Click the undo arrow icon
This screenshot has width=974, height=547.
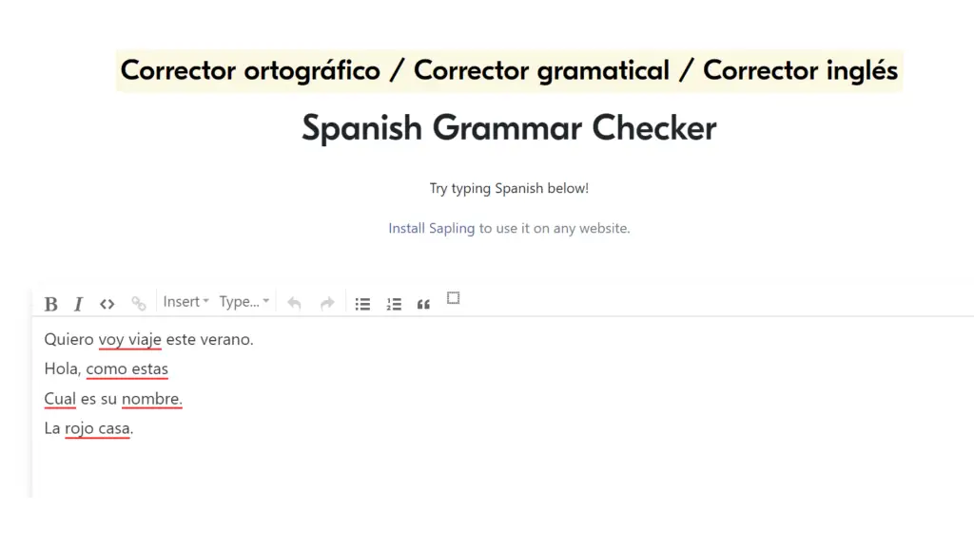[x=294, y=303]
